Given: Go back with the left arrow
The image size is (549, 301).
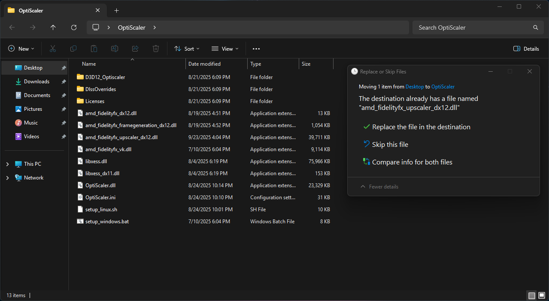Looking at the screenshot, I should [12, 27].
